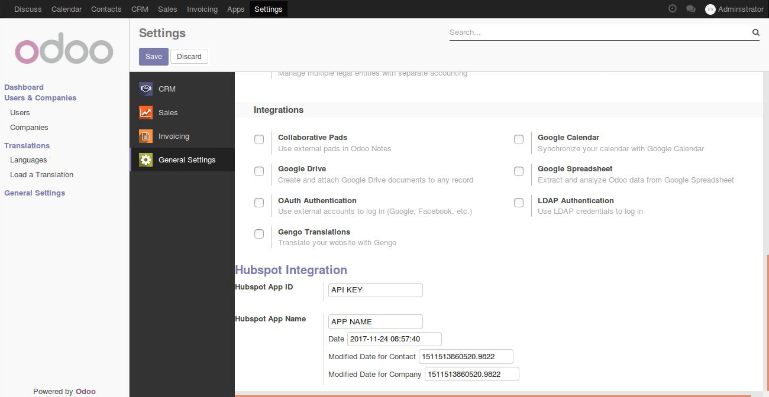Click the Settings page title
The width and height of the screenshot is (769, 397).
coord(163,33)
